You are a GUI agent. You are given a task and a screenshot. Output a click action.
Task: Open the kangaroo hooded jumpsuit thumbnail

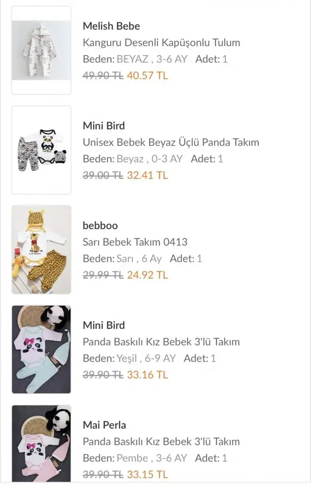[x=41, y=50]
